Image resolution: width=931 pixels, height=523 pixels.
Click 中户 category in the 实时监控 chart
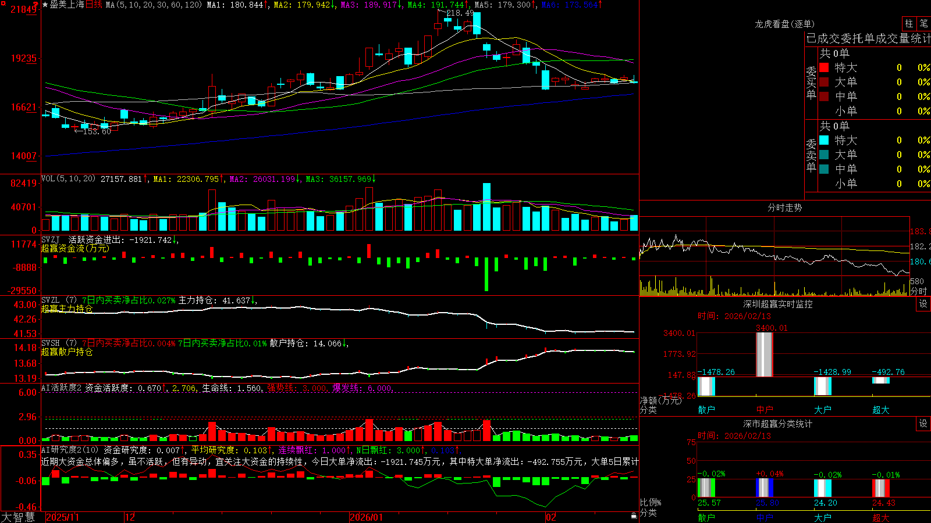(x=765, y=409)
